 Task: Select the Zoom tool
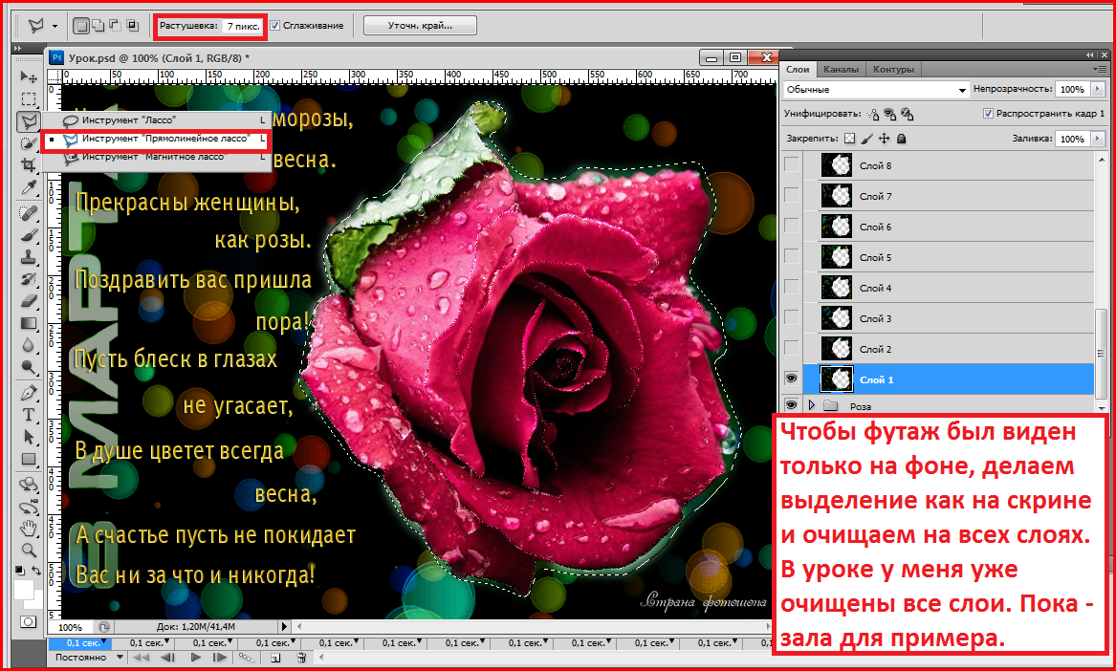click(x=29, y=550)
